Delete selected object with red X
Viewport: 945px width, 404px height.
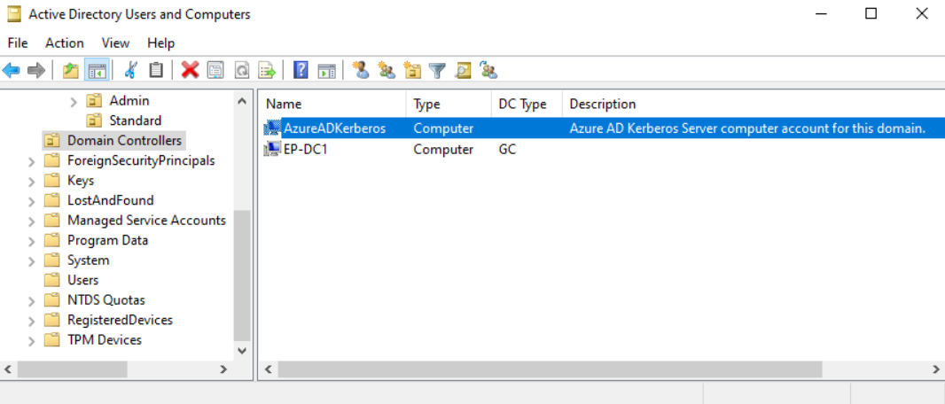190,71
